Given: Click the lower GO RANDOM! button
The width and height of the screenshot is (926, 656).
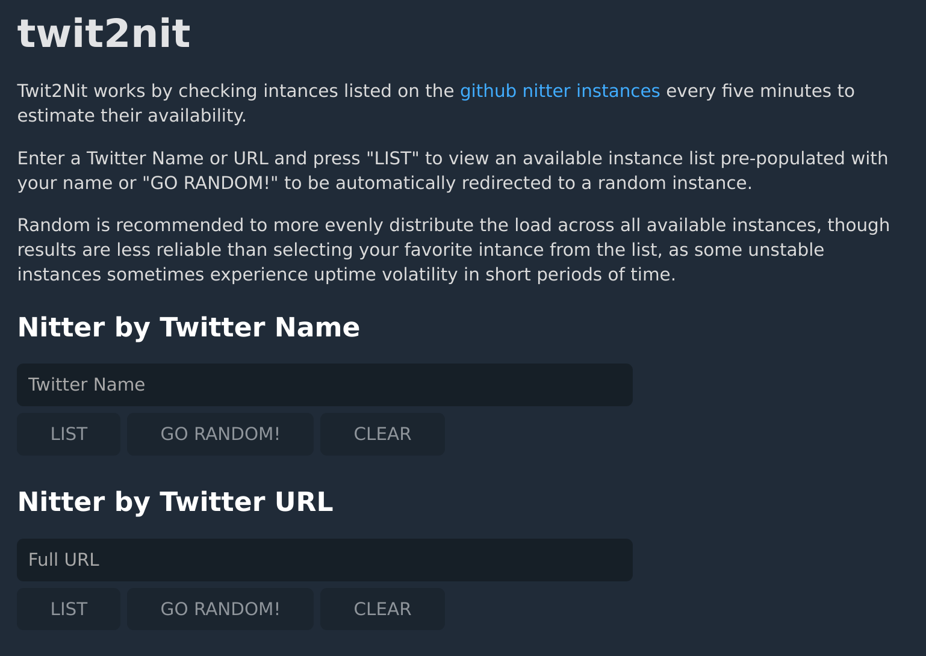Looking at the screenshot, I should (x=220, y=609).
